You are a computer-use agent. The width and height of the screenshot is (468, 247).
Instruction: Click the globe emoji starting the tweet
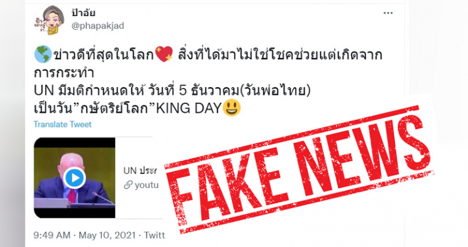[43, 54]
